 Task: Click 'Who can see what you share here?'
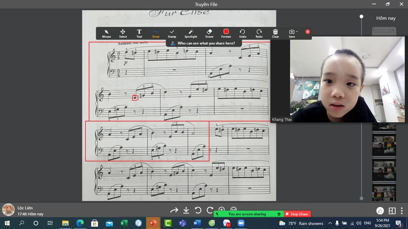tap(203, 43)
